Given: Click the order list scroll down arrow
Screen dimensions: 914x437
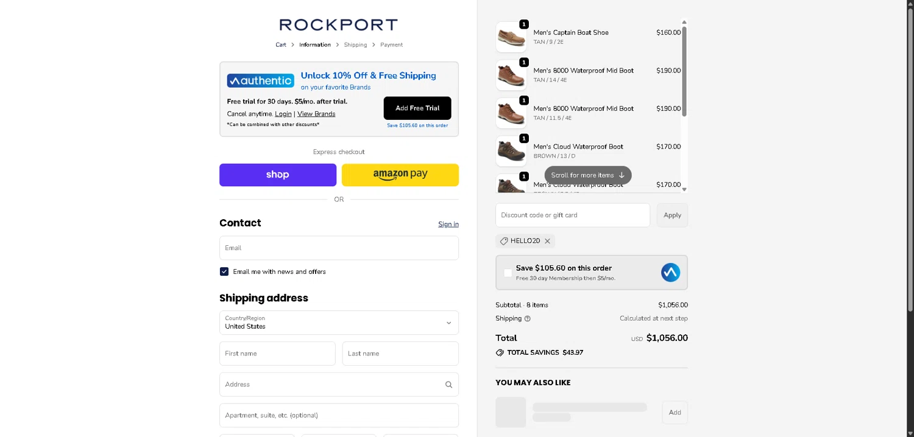Looking at the screenshot, I should click(684, 189).
